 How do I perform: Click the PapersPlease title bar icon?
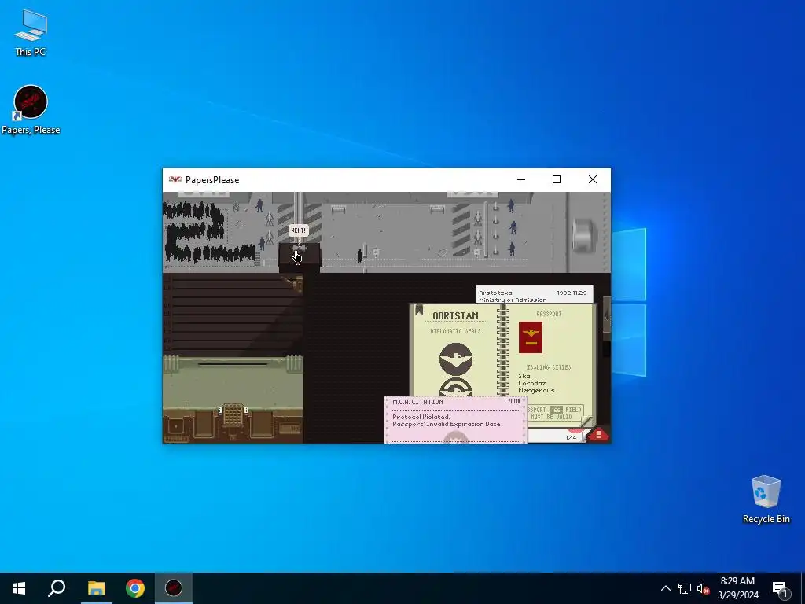pos(175,179)
